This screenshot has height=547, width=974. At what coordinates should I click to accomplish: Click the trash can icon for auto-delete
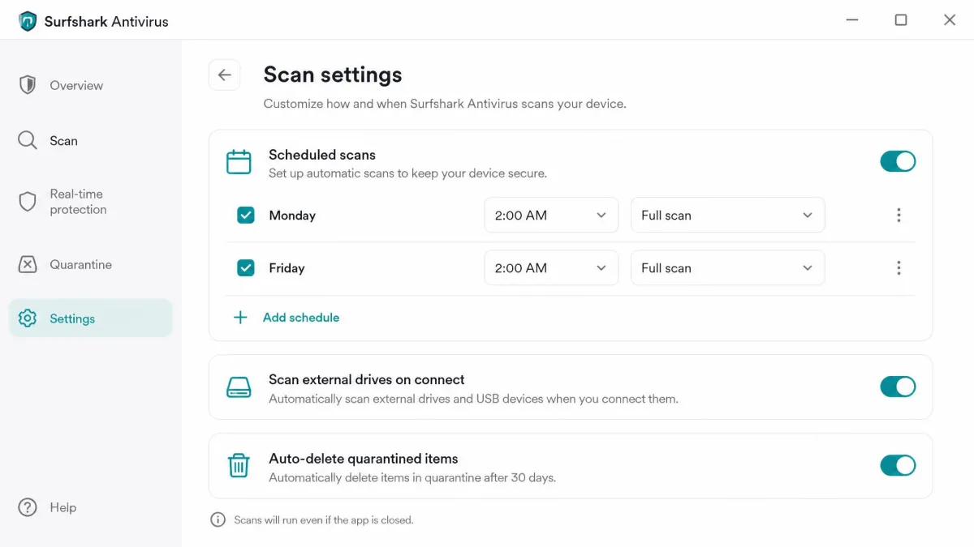pos(239,466)
